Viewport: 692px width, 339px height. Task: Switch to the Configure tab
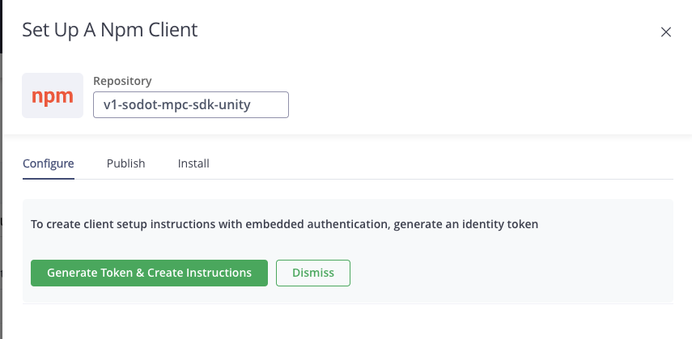click(x=48, y=163)
